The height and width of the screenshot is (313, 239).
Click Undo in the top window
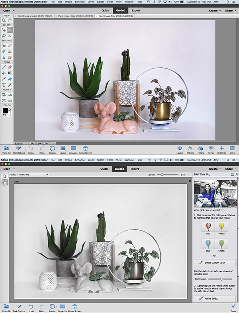31,149
